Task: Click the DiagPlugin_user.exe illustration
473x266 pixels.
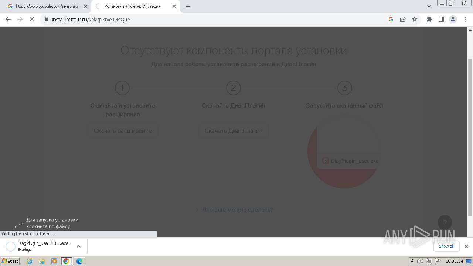Action: click(344, 151)
